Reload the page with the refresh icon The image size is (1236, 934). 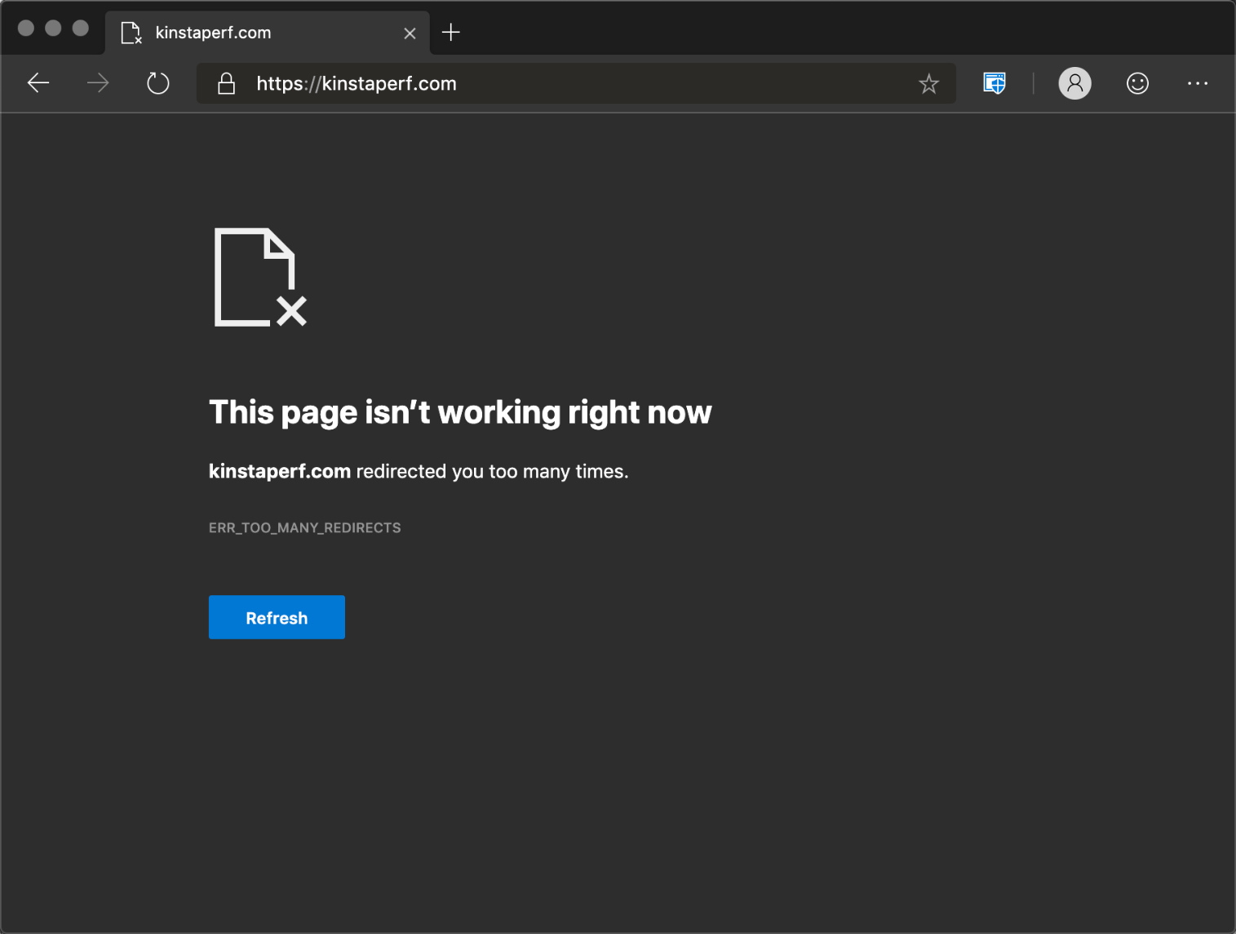coord(157,82)
